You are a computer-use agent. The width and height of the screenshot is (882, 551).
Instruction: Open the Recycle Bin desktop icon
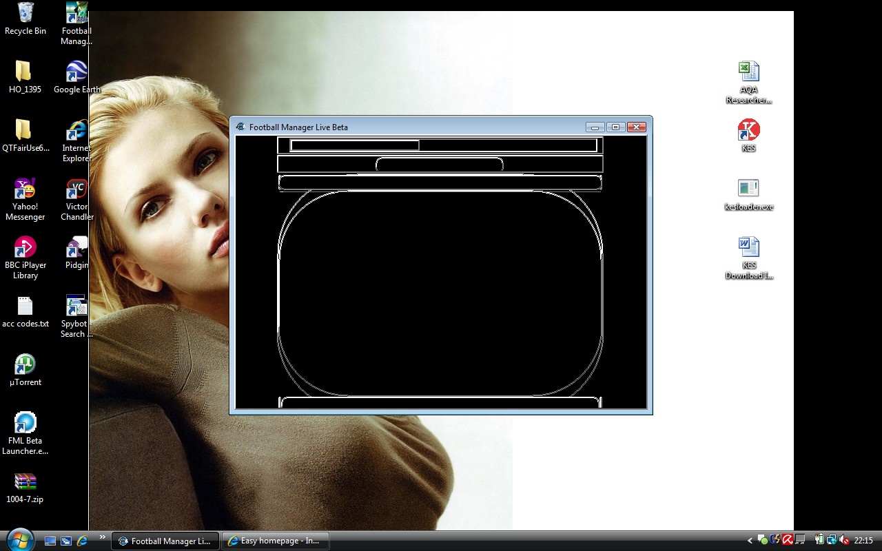coord(25,19)
